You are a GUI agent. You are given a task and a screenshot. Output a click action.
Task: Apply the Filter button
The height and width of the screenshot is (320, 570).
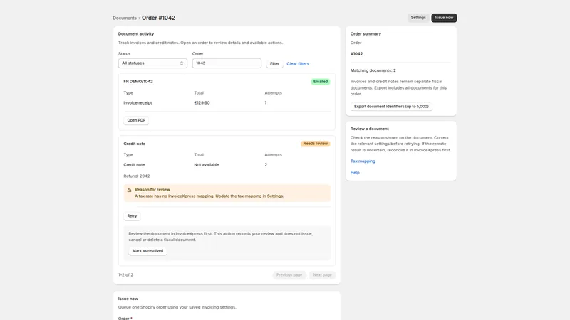(274, 63)
